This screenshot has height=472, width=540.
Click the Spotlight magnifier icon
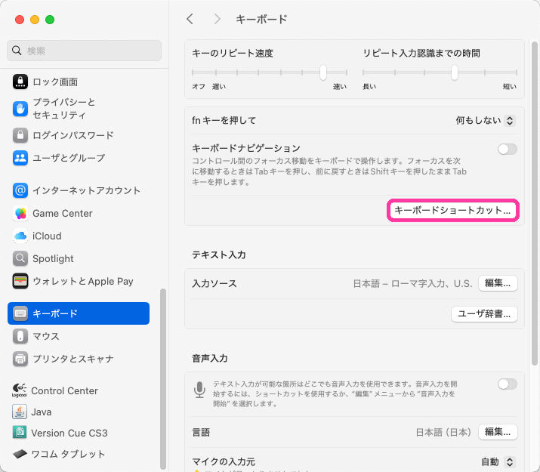[20, 259]
